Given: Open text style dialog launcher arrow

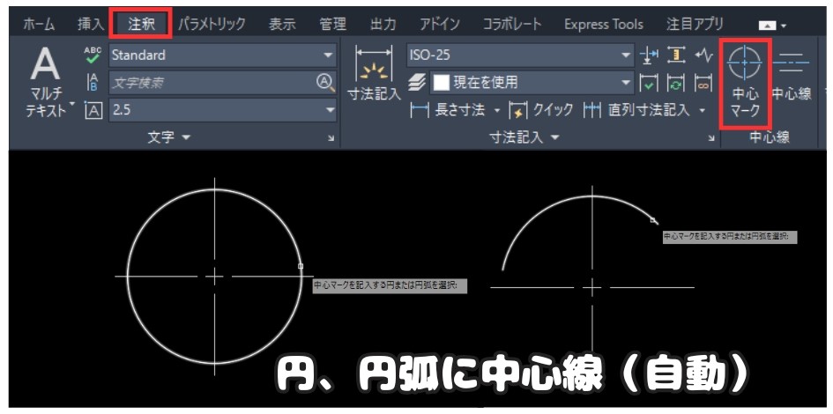Looking at the screenshot, I should coord(331,138).
